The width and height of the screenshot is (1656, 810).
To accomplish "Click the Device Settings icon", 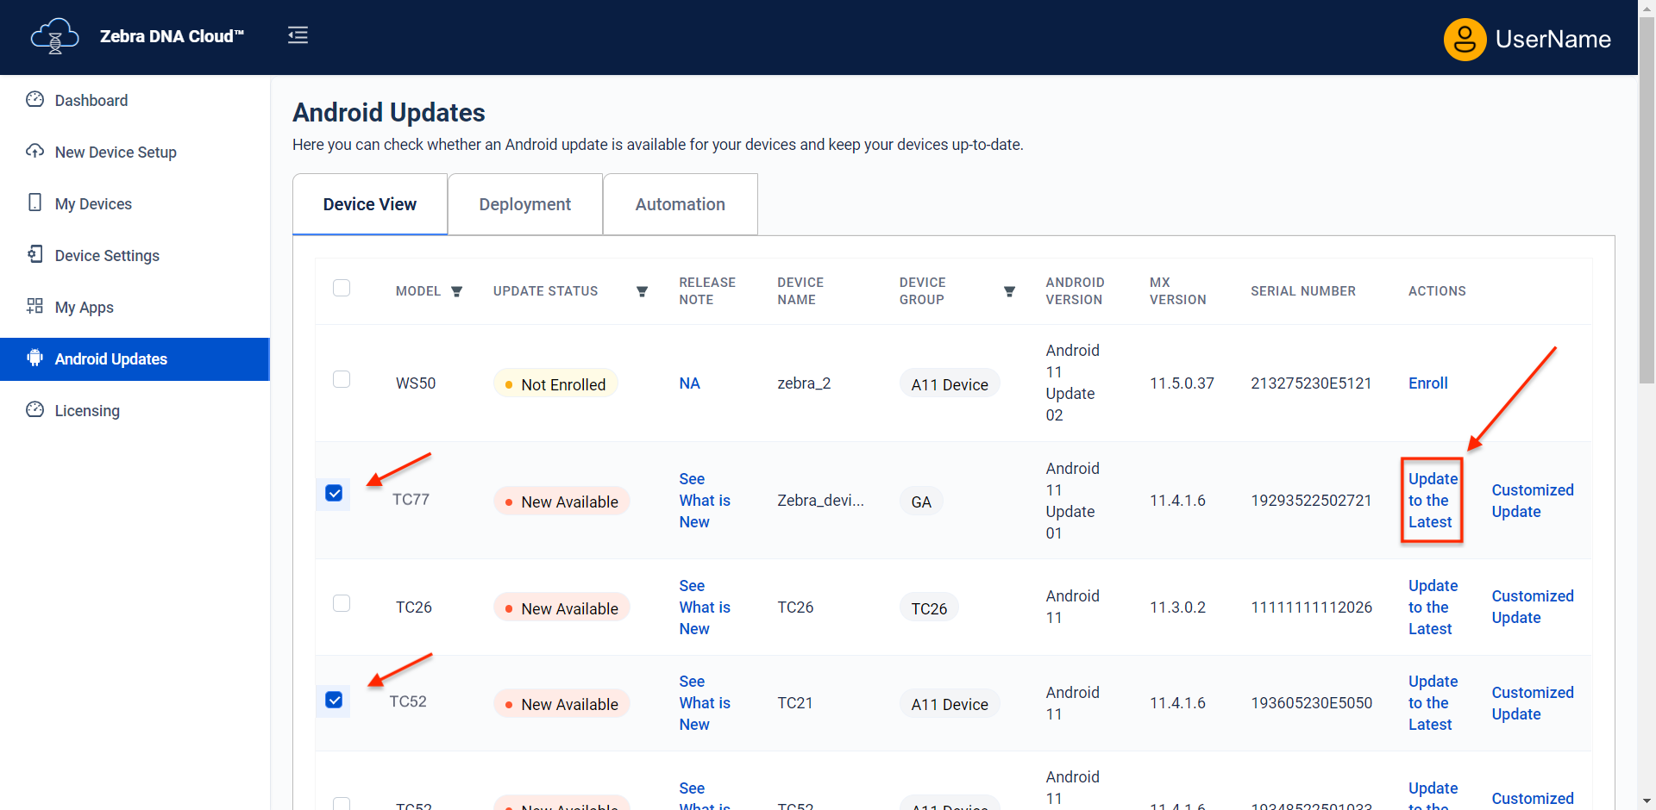I will click(34, 255).
